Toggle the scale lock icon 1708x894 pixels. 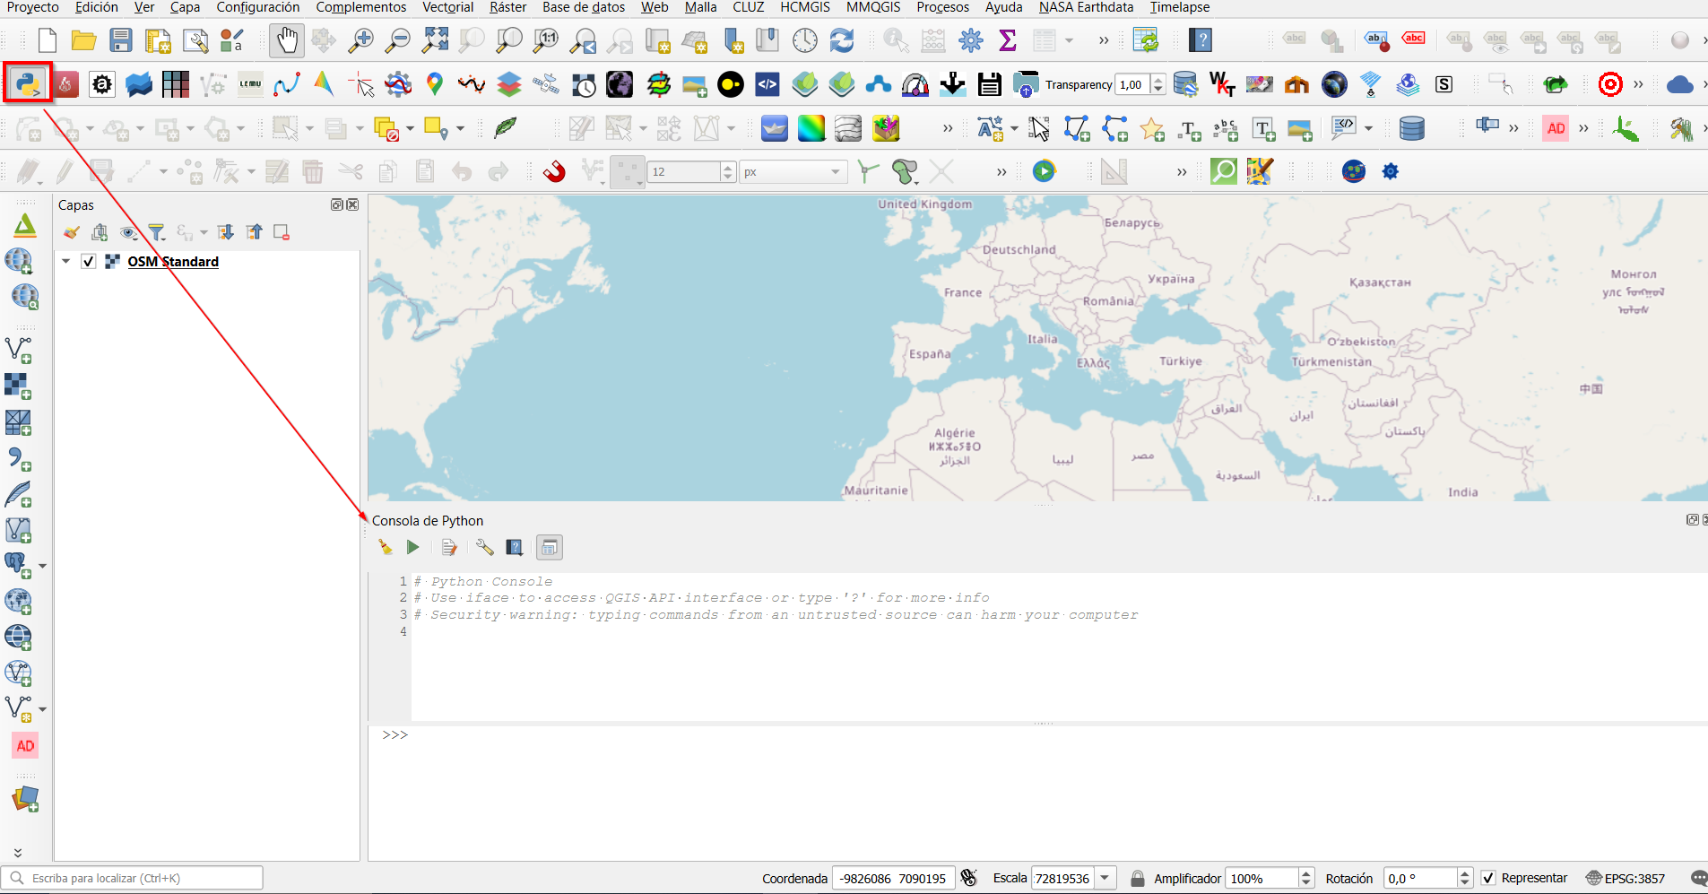(x=1137, y=878)
